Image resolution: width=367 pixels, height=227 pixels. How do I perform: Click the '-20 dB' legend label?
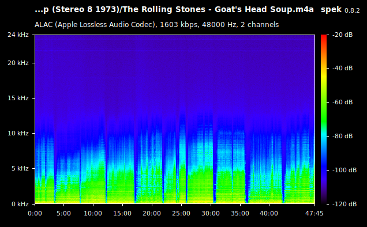coord(342,35)
